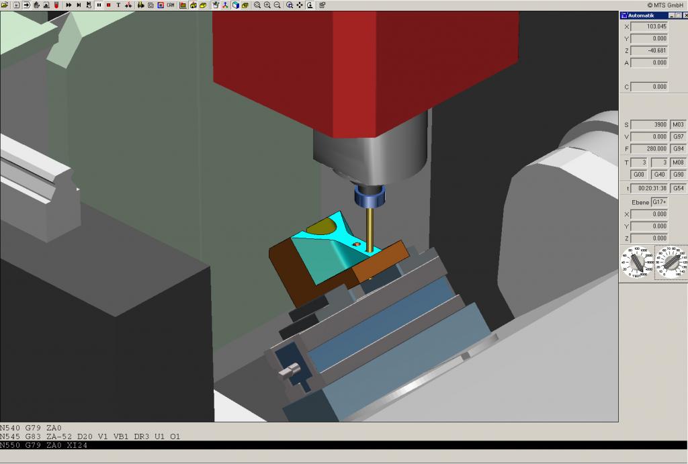Click the elapsed time field 00:20:31:38
688x464 pixels.
(x=650, y=188)
